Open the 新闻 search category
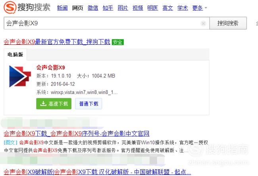 [x=62, y=8]
